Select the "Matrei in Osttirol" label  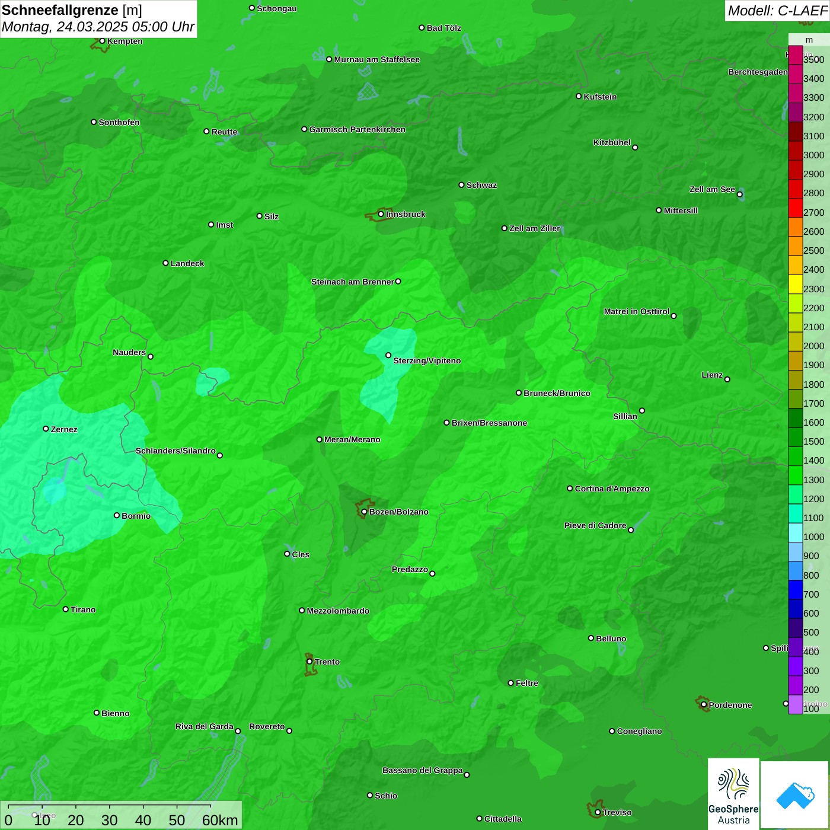click(637, 311)
